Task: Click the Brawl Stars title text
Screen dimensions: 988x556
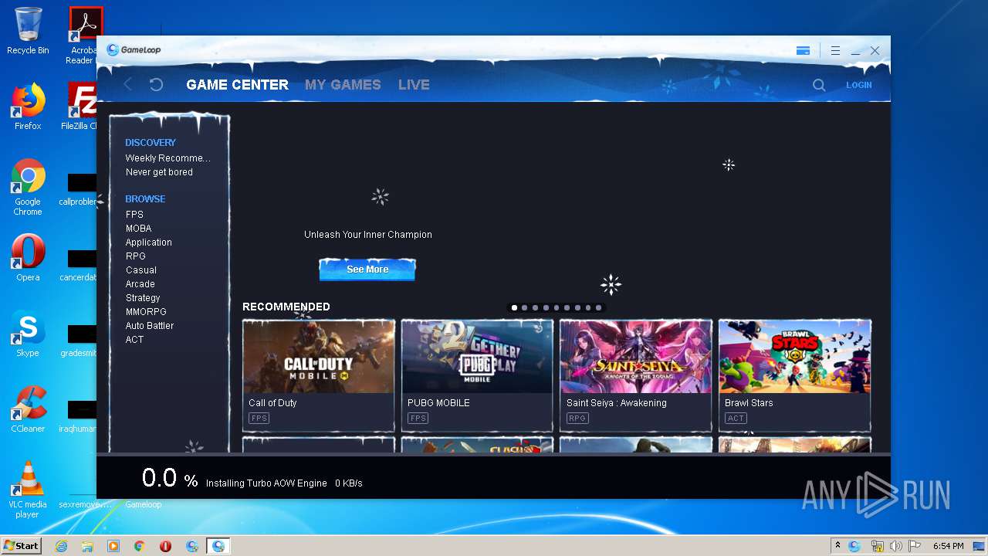Action: click(749, 403)
